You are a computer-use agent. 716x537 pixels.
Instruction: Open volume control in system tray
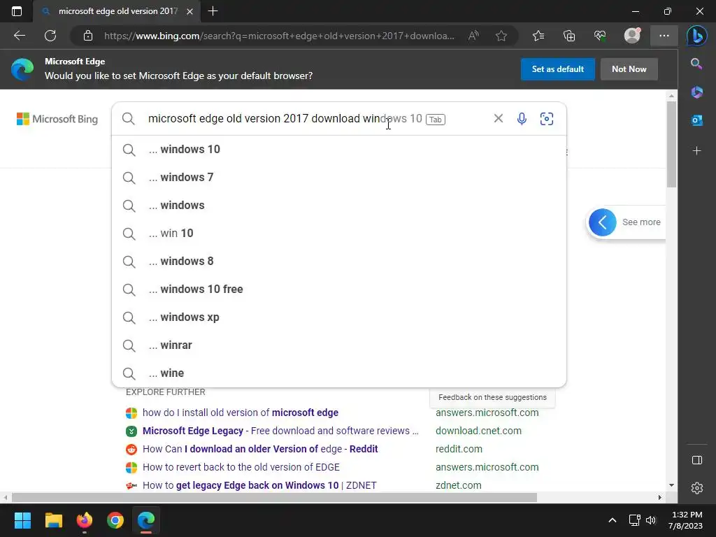pos(651,520)
